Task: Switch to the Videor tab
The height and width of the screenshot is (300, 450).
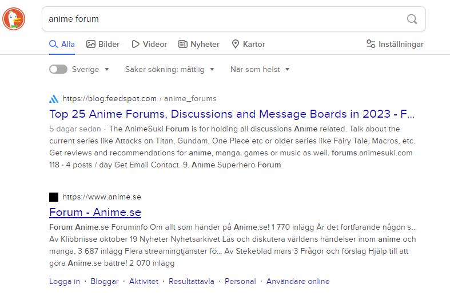Action: point(149,44)
